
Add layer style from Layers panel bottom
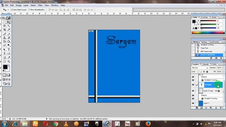197,108
